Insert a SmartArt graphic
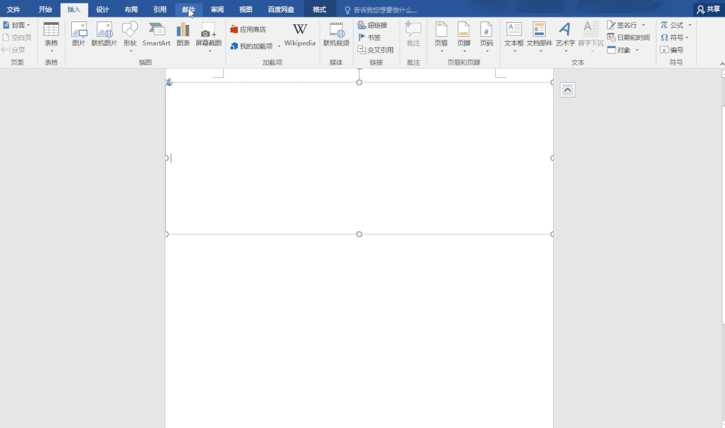 157,34
